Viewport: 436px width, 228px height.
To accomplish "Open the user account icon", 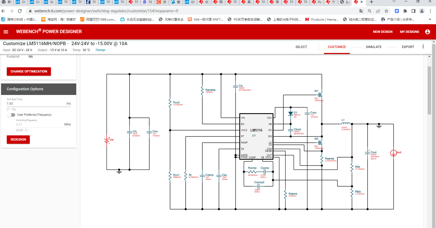I will pos(427,32).
